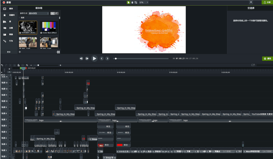273x159 pixels.
Task: Click the add media plus icon
Action: point(20,52)
